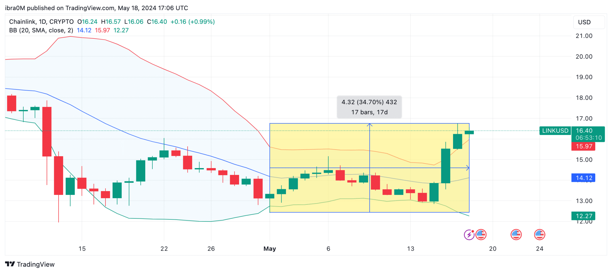Image resolution: width=612 pixels, height=273 pixels.
Task: Click the 15.00 price axis label
Action: (x=584, y=160)
